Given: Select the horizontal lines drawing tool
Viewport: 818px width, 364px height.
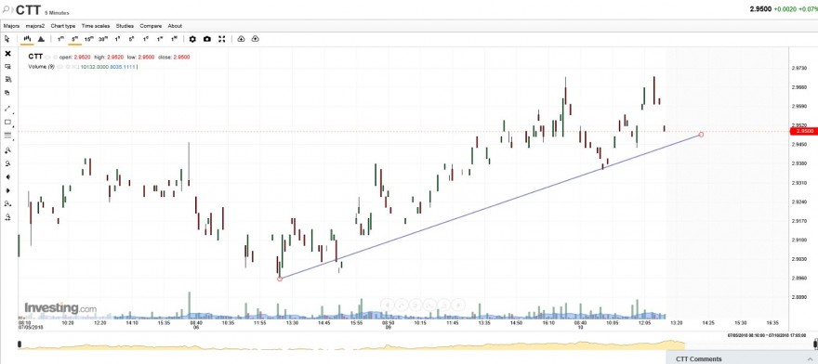Looking at the screenshot, I should pyautogui.click(x=7, y=135).
